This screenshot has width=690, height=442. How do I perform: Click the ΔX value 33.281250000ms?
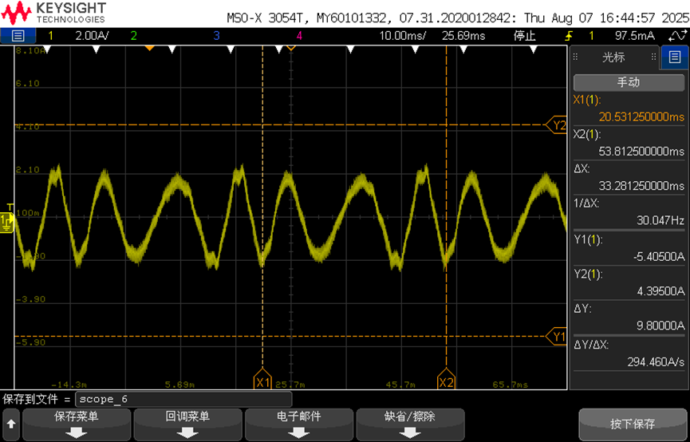pos(641,186)
